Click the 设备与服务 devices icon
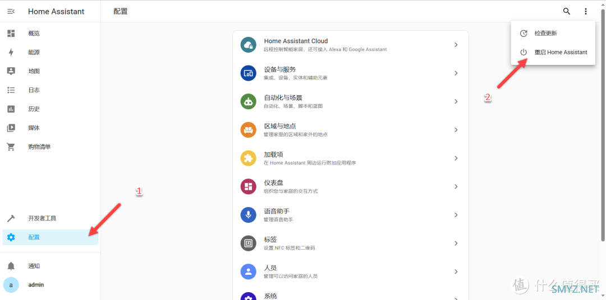Image resolution: width=606 pixels, height=300 pixels. click(249, 73)
